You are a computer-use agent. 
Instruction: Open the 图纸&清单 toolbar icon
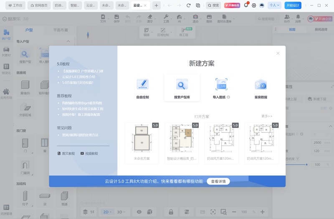pos(224,18)
